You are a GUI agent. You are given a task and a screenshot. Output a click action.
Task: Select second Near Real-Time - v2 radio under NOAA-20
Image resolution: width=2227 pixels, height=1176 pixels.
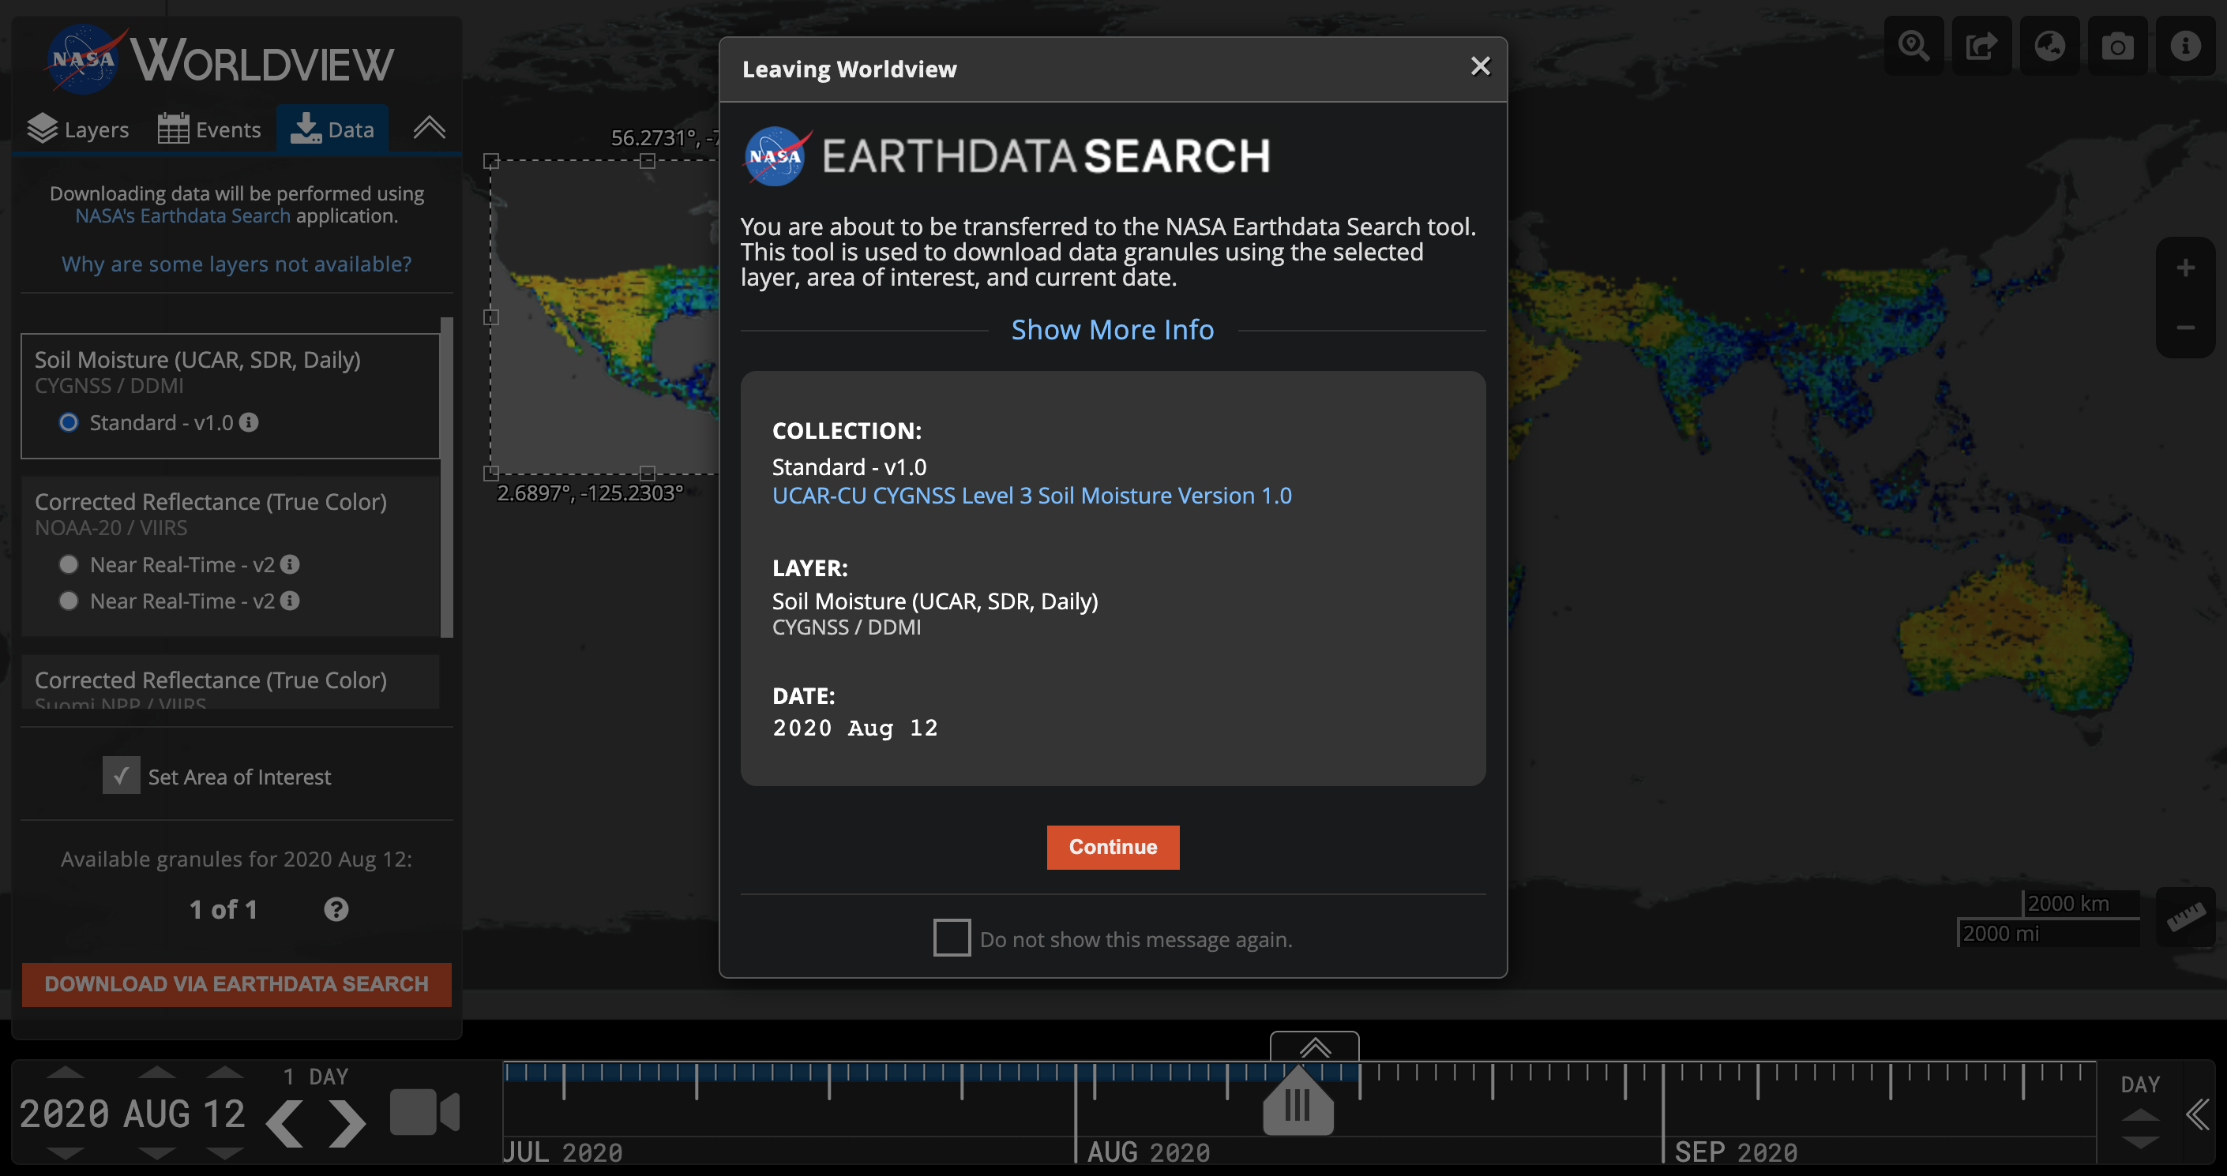click(x=68, y=601)
